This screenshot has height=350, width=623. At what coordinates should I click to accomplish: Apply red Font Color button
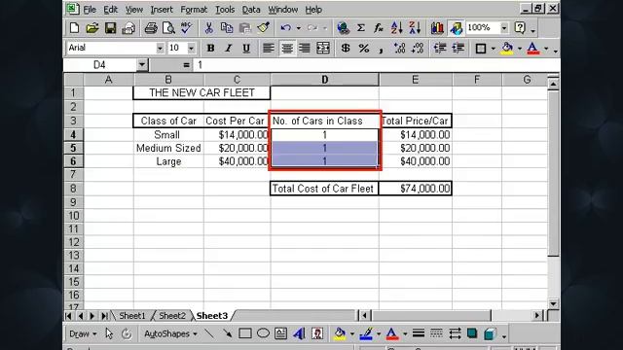tap(532, 49)
